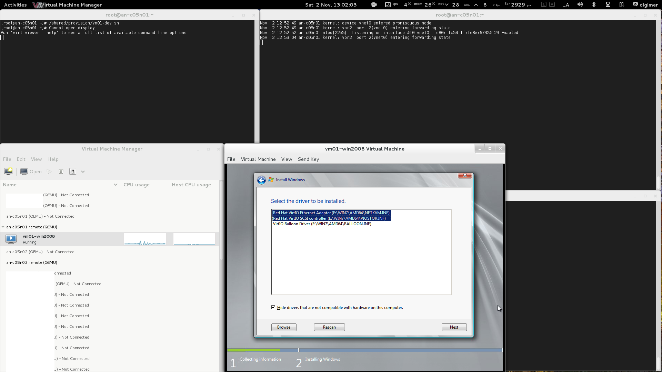
Task: Click the Collecting information step label
Action: (260, 359)
